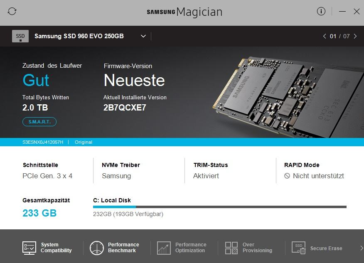
Task: Click the refresh icon in title bar
Action: click(12, 11)
